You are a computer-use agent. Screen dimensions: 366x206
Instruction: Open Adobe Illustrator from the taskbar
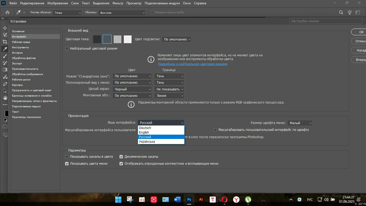[201, 200]
